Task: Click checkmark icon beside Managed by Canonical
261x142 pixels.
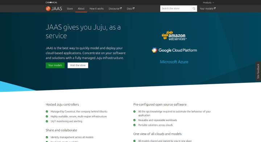Action: (x=47, y=112)
